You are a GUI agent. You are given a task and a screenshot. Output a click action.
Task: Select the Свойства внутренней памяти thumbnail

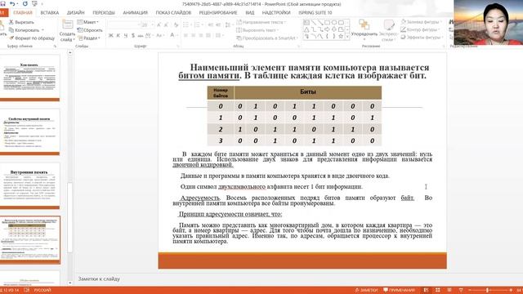(x=29, y=132)
